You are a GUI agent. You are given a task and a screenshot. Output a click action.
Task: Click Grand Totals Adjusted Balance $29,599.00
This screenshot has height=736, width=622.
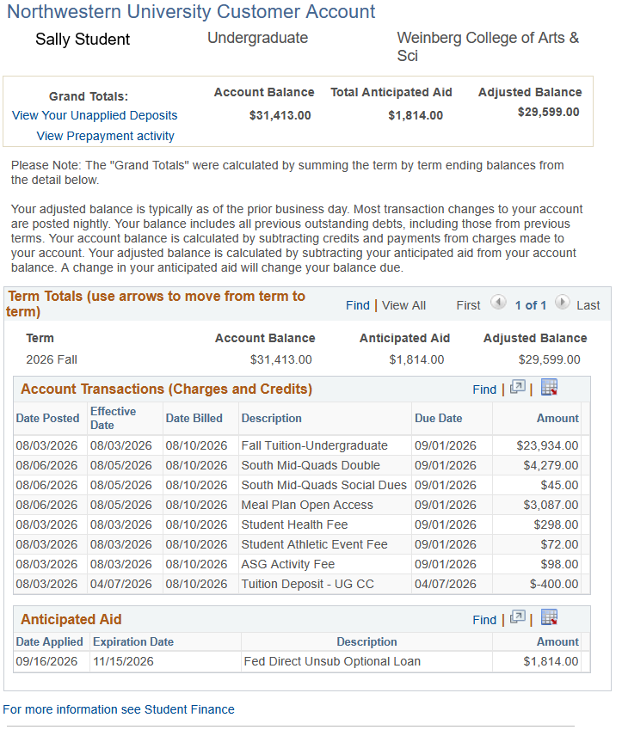point(548,112)
